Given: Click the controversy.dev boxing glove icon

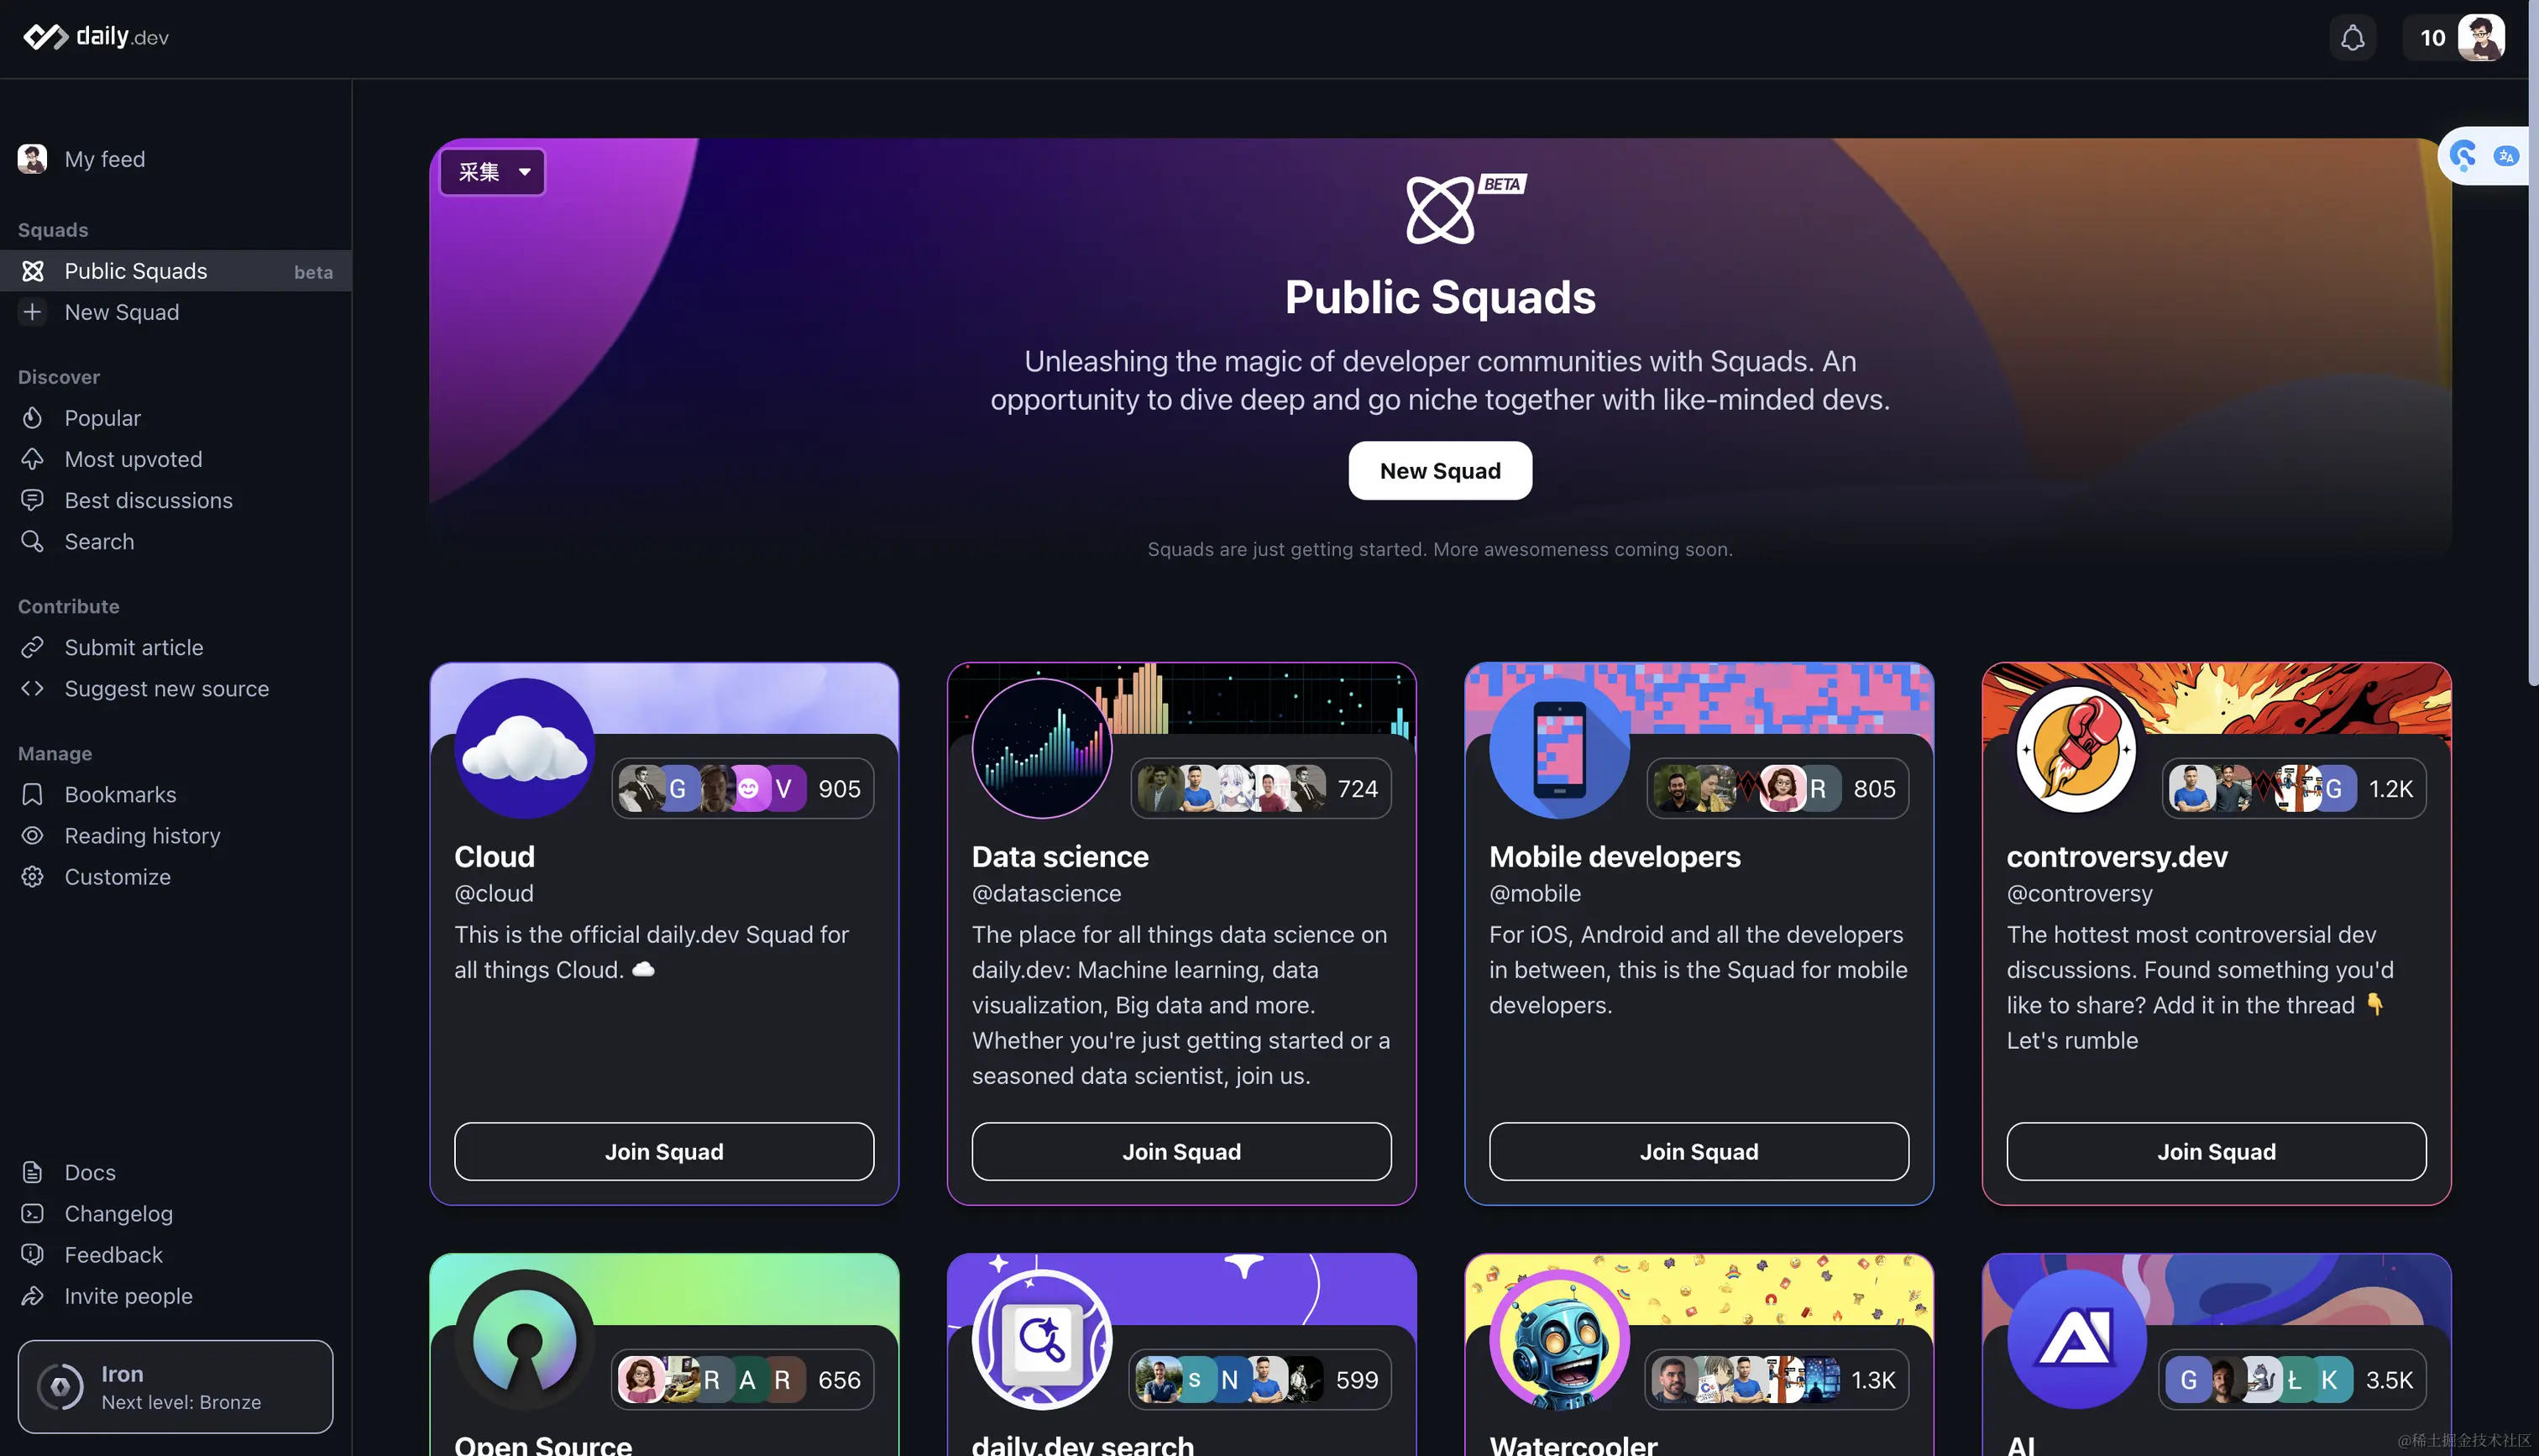Looking at the screenshot, I should click(x=2076, y=748).
